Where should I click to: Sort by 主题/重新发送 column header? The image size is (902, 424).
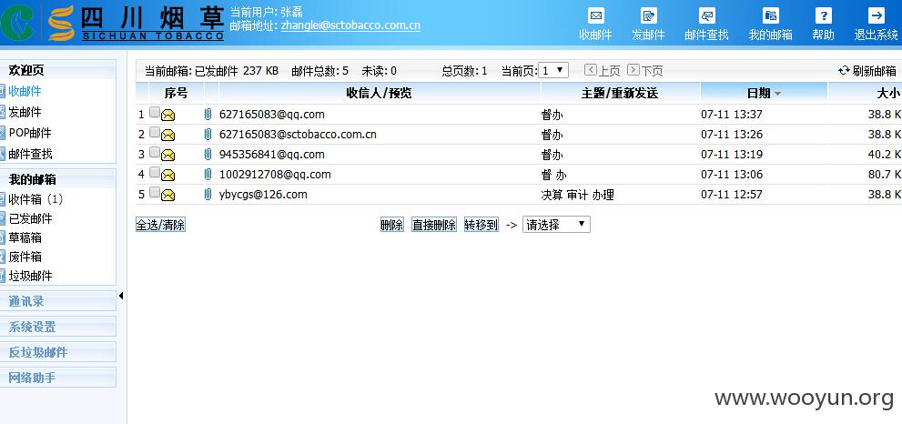point(620,93)
